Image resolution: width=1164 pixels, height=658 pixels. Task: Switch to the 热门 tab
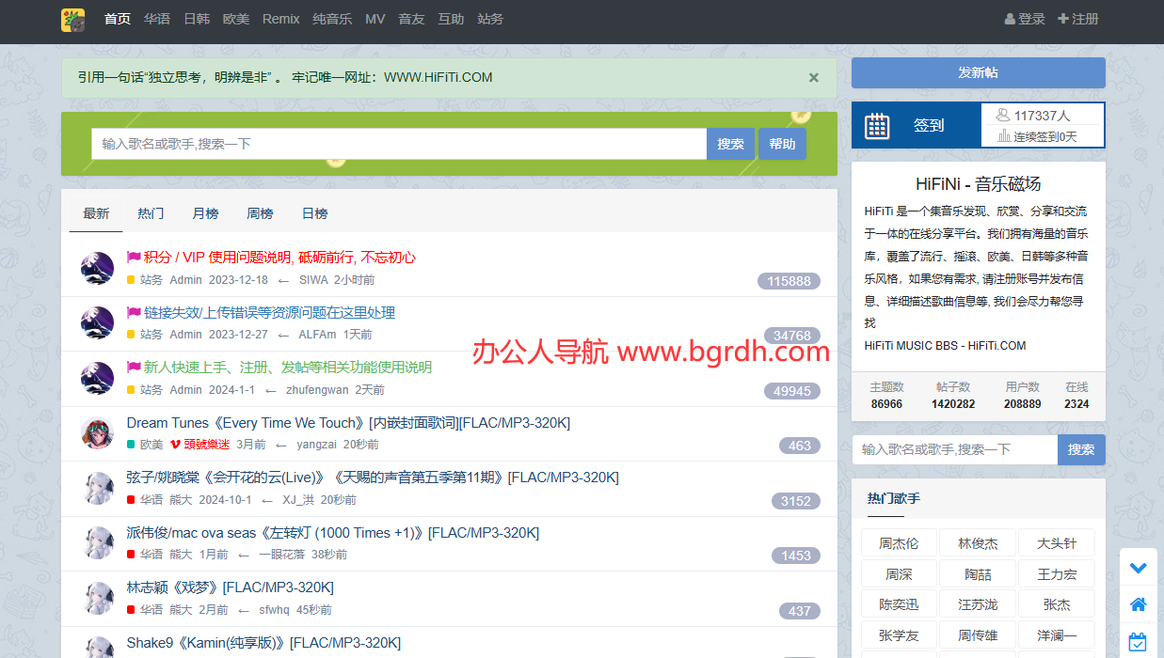(151, 213)
